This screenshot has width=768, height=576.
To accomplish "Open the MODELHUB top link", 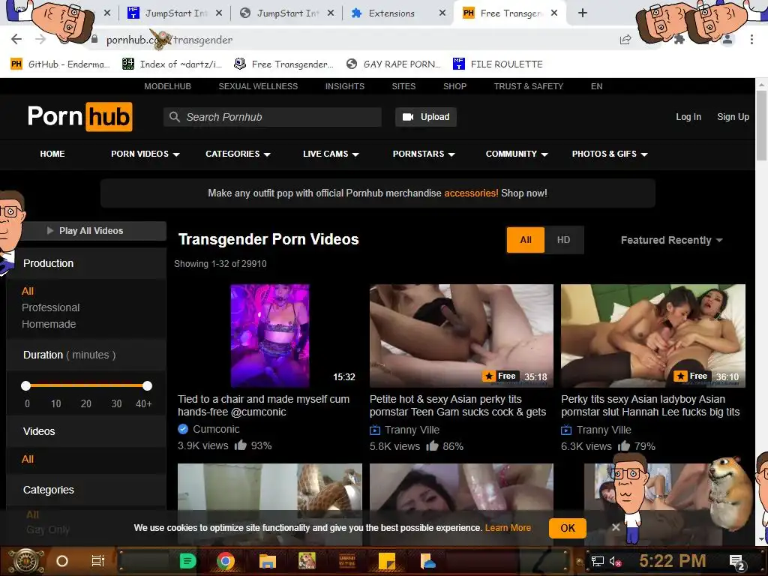I will click(167, 86).
